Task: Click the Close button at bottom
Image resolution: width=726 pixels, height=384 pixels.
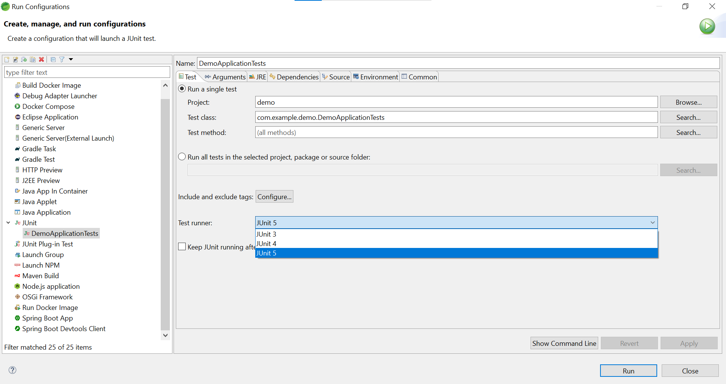Action: 690,371
